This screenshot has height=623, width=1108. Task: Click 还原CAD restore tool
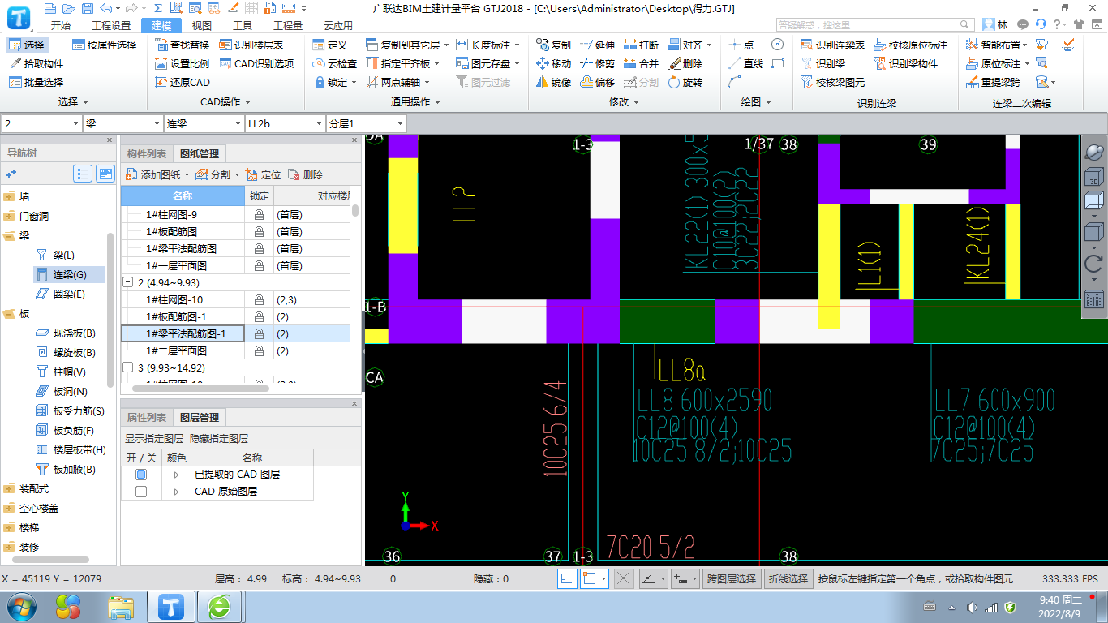183,82
